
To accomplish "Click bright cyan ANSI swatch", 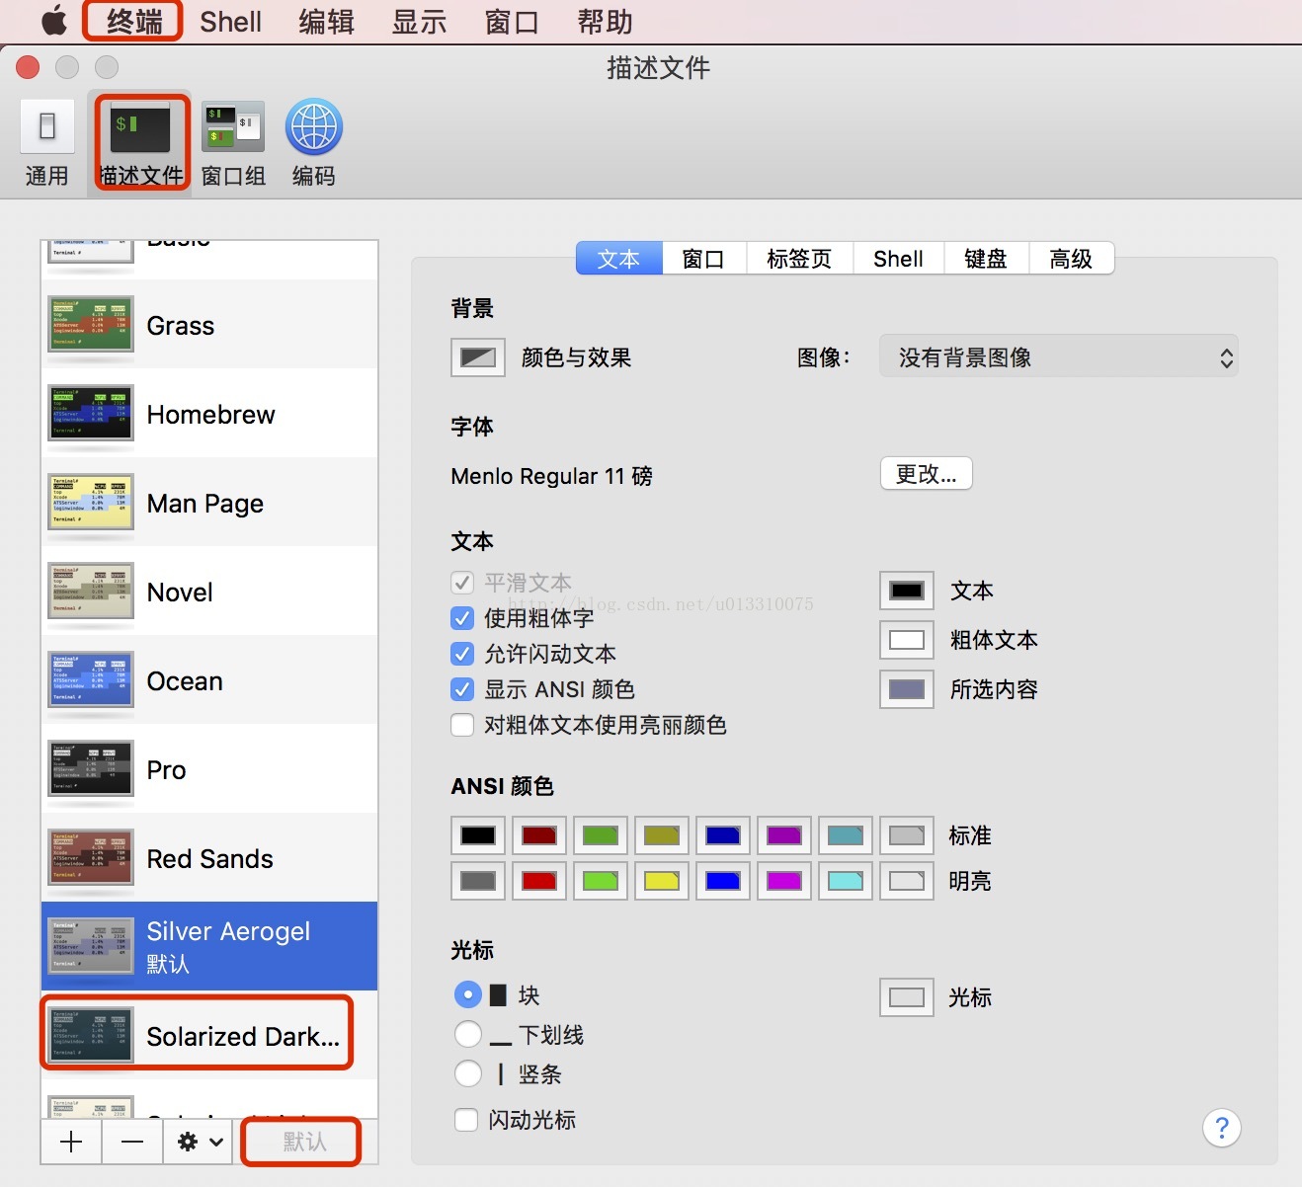I will pos(846,881).
